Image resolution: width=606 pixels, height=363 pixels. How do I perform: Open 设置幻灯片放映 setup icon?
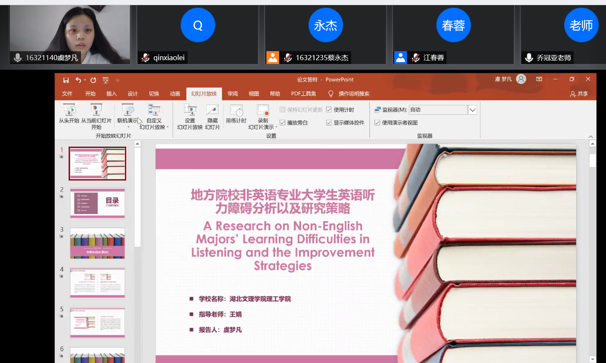190,110
